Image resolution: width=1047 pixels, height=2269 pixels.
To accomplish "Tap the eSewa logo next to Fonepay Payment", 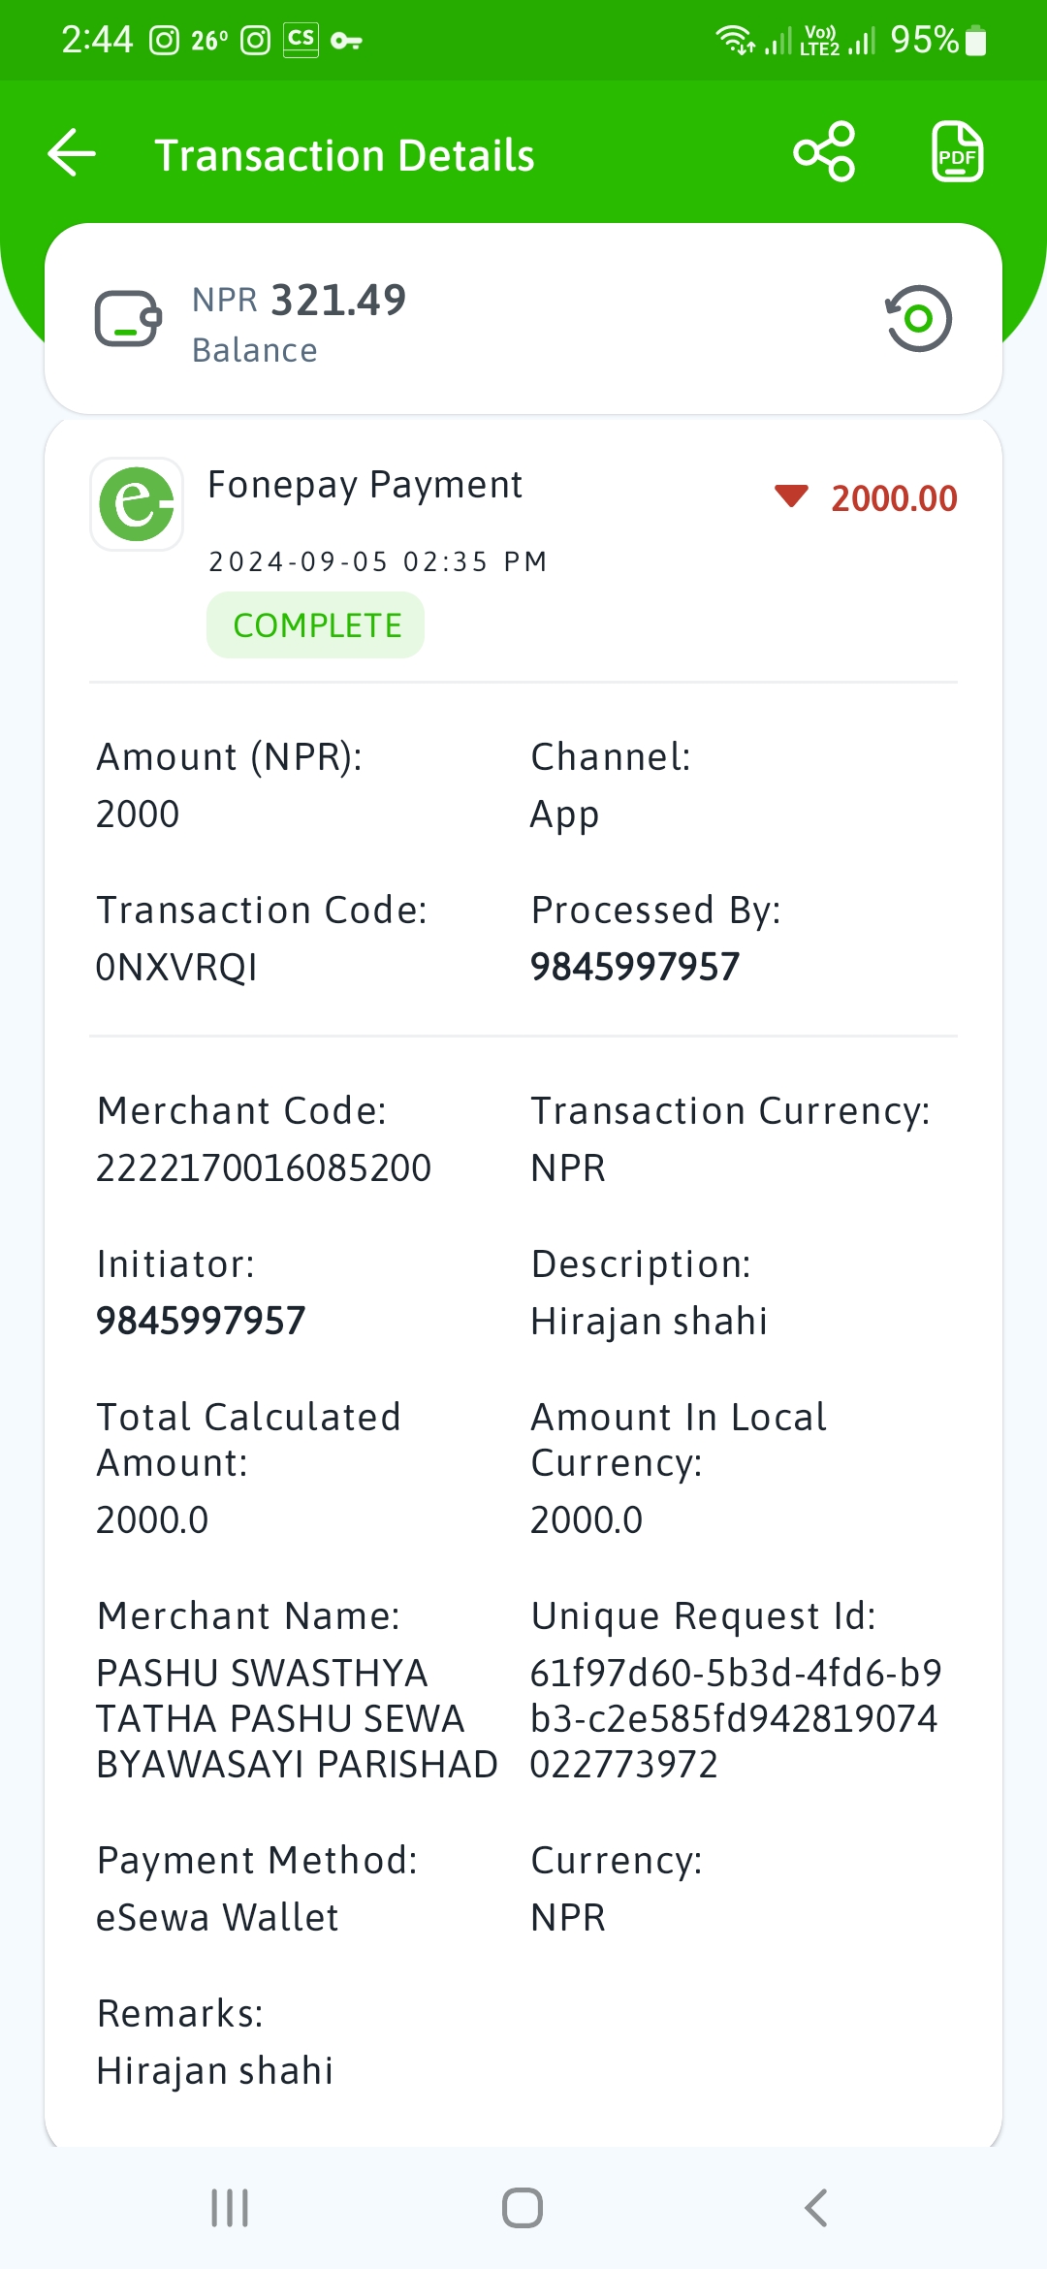I will click(x=137, y=504).
